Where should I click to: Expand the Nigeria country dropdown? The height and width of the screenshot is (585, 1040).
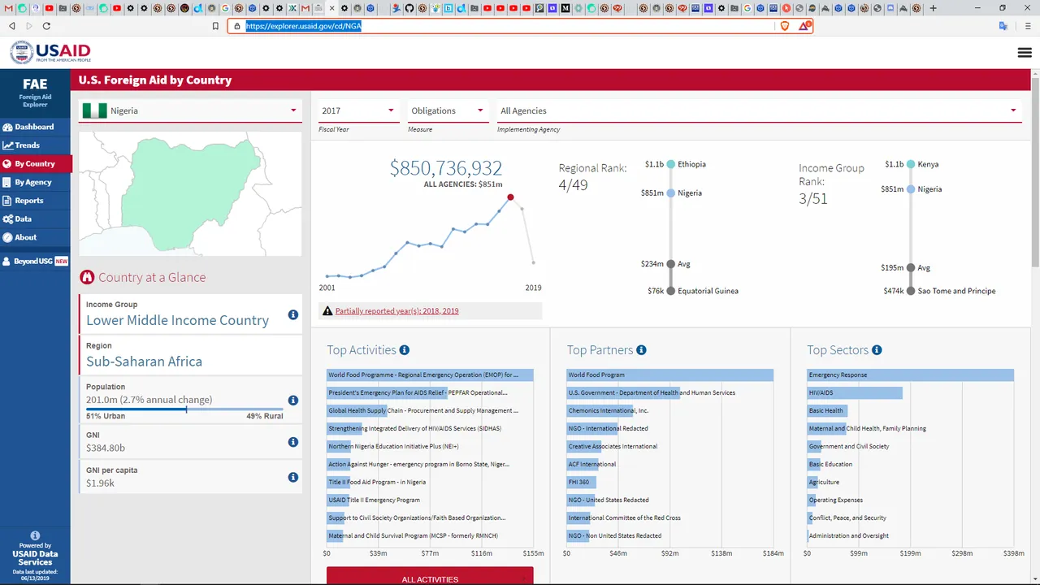tap(190, 110)
